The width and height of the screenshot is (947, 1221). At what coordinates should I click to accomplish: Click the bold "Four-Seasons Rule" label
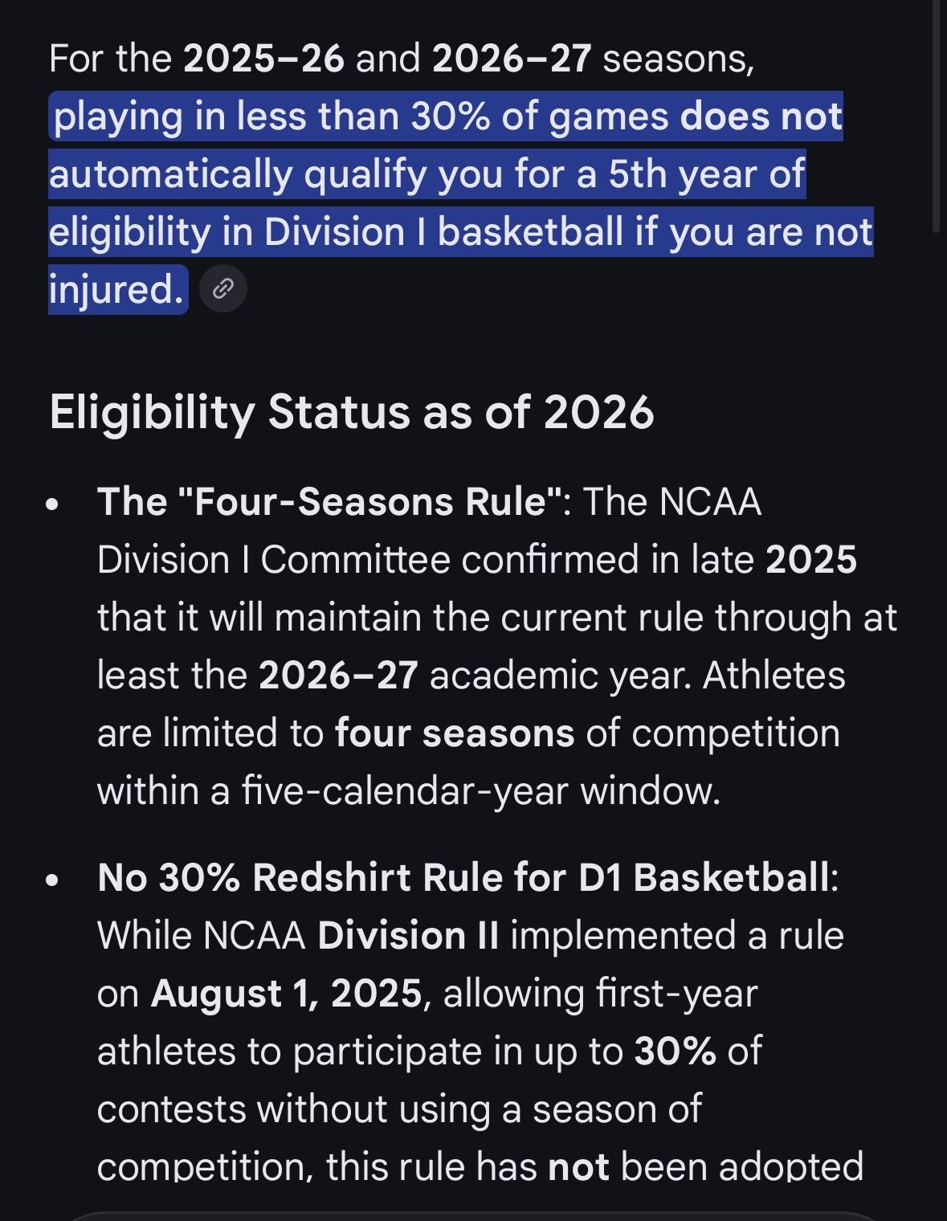tap(329, 502)
